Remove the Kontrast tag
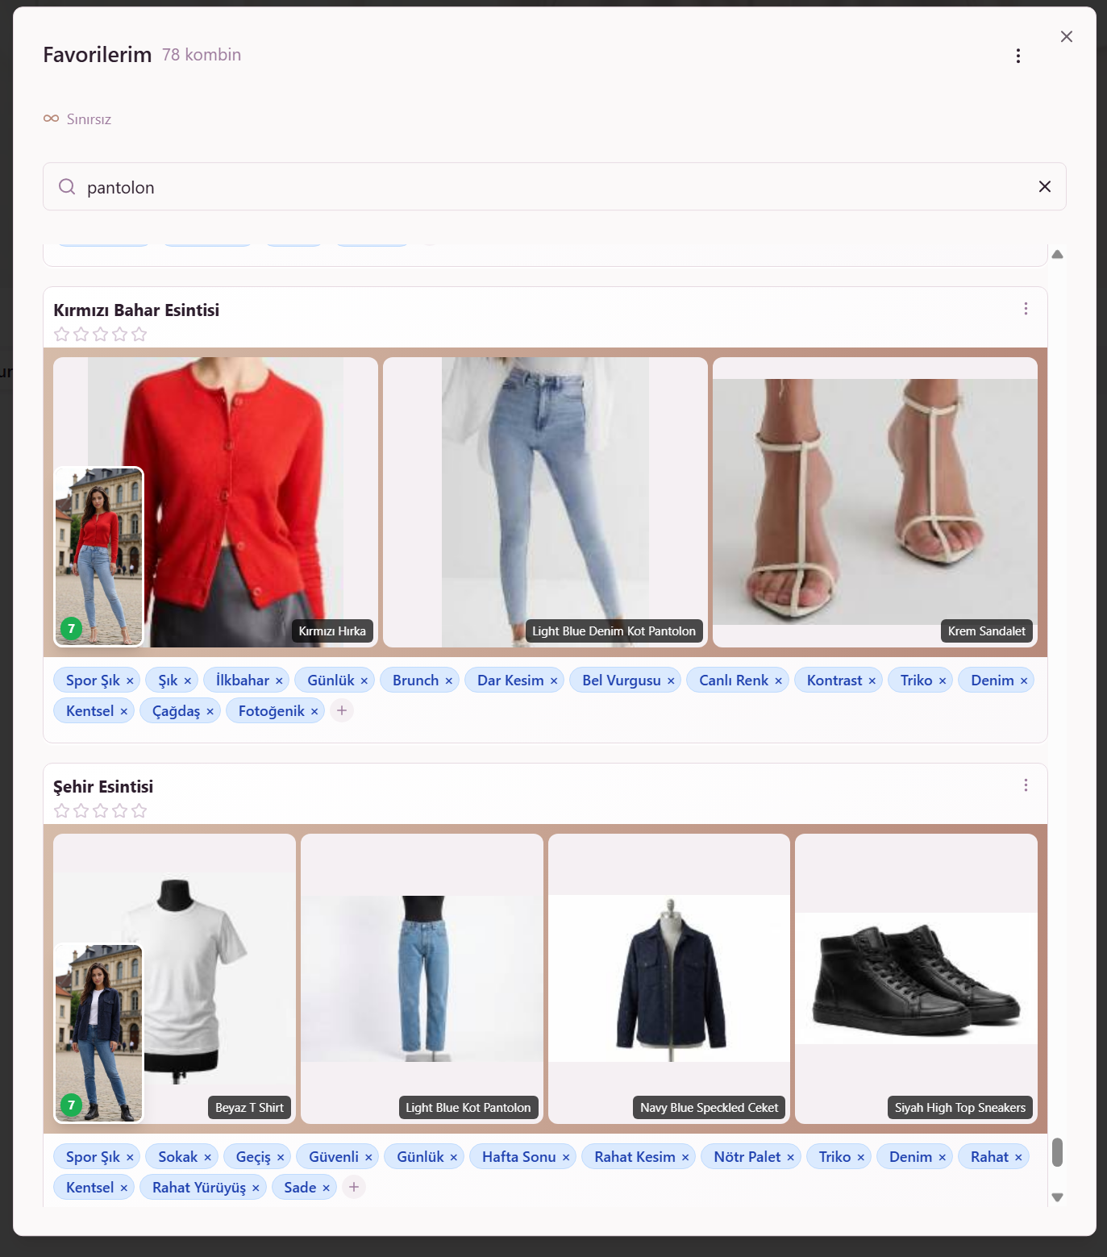The width and height of the screenshot is (1107, 1257). (x=872, y=681)
